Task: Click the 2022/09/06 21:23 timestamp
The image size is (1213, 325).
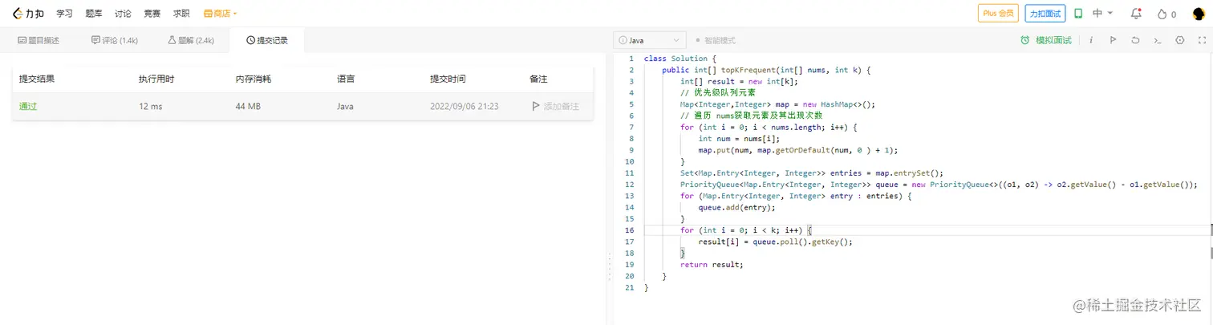Action: (465, 106)
